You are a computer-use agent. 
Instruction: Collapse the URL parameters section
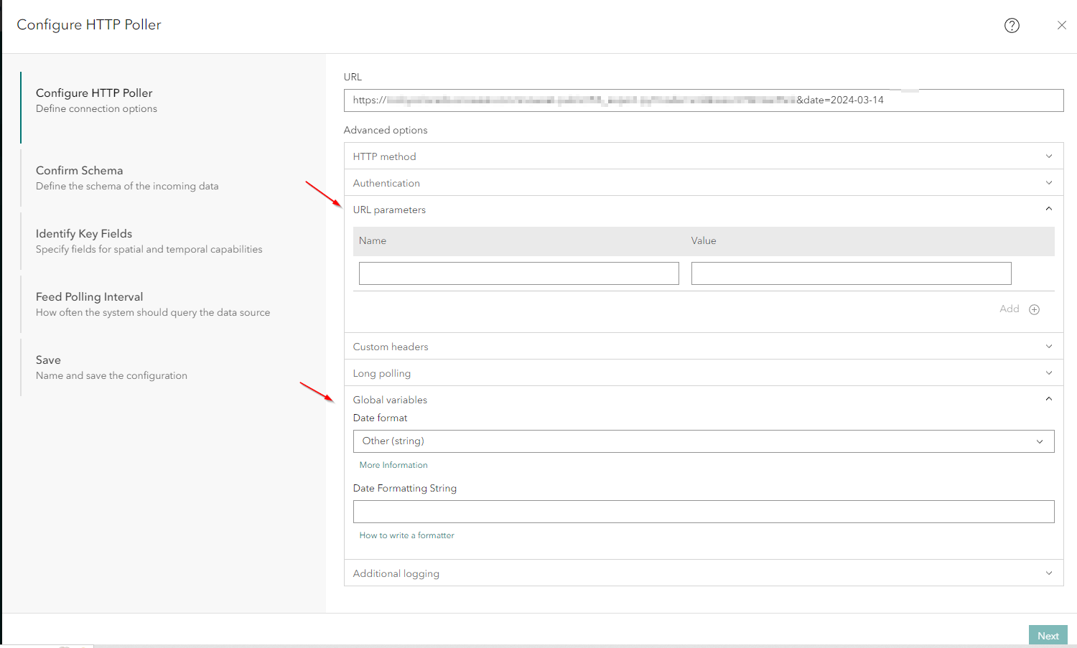(1048, 210)
